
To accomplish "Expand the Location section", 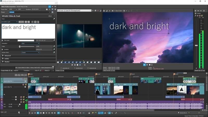I will (x=2, y=49).
